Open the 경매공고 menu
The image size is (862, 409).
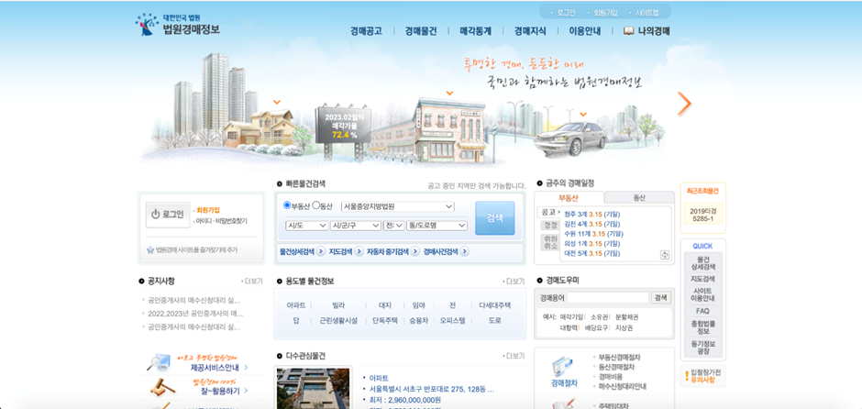click(x=366, y=31)
